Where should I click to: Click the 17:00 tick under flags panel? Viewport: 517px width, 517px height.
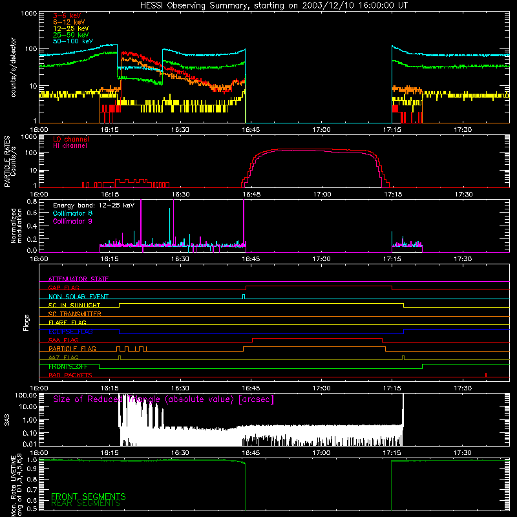321,388
